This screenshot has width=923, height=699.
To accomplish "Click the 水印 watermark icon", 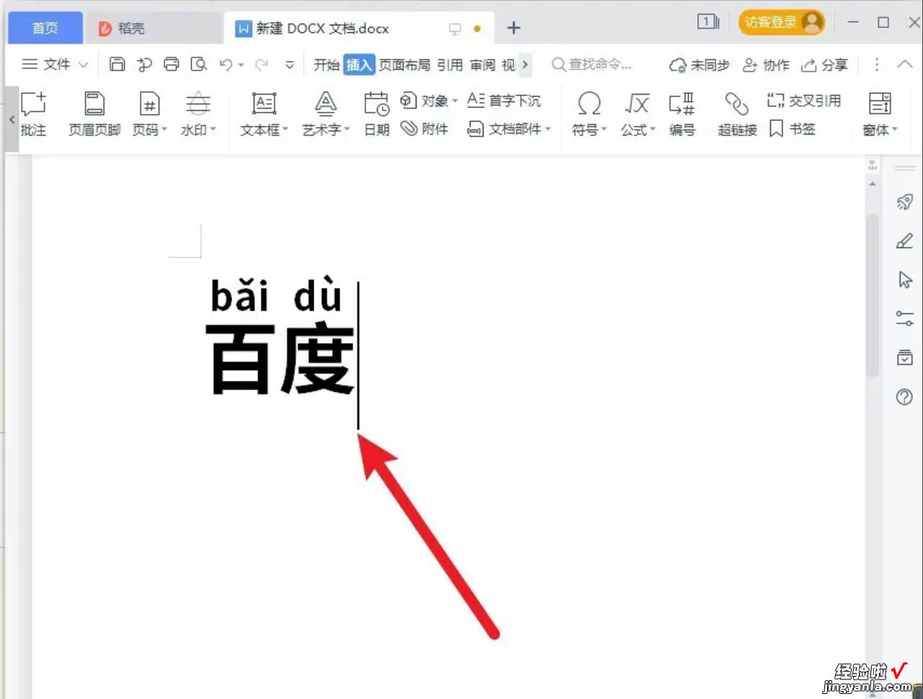I will [x=197, y=104].
